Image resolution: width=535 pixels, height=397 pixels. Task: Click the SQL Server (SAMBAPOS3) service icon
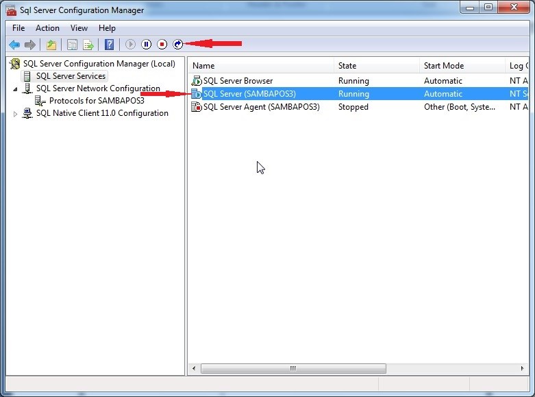tap(197, 94)
